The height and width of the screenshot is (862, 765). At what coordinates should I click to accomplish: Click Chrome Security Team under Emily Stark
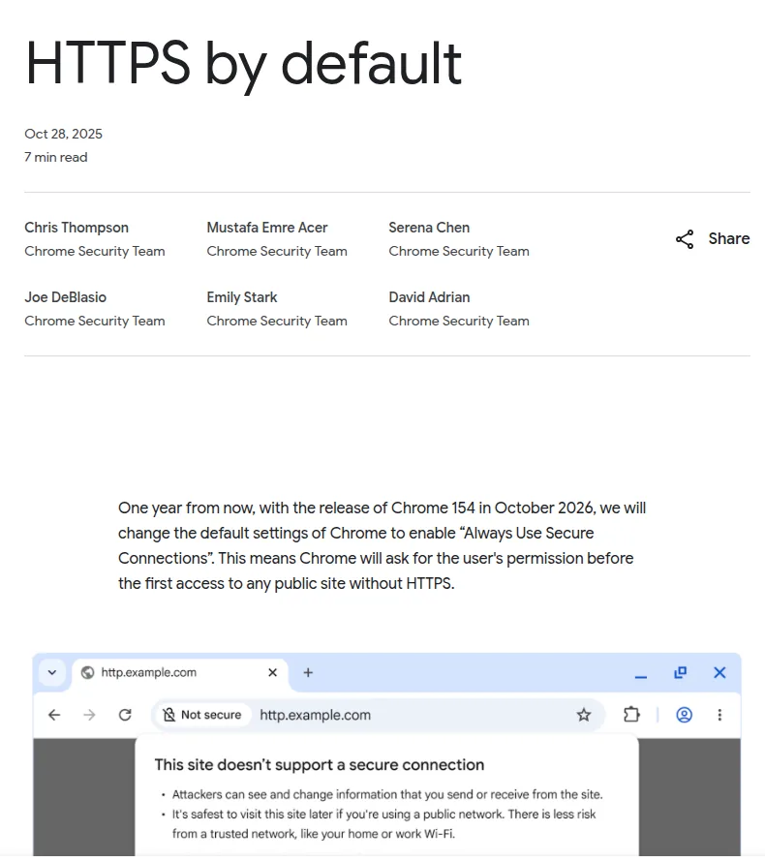click(277, 321)
